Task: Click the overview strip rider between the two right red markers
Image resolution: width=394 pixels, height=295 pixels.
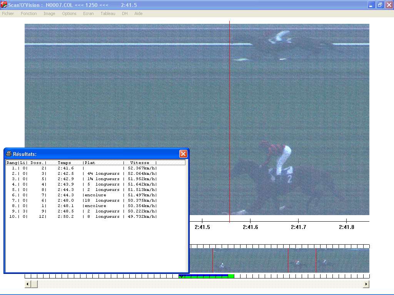Action: (x=297, y=264)
